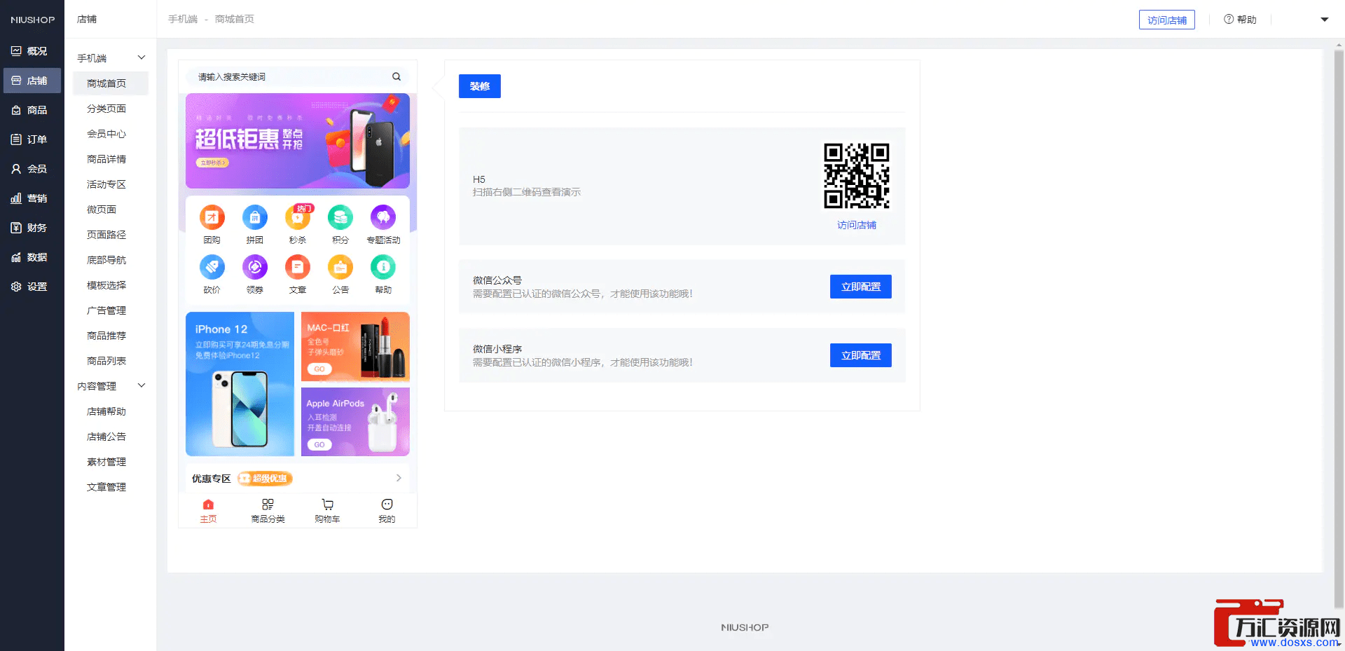Open the account dropdown arrow at top right
This screenshot has width=1345, height=651.
click(1324, 20)
